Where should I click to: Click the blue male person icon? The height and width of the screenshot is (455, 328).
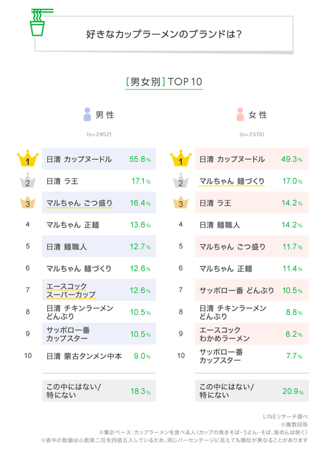(x=87, y=115)
